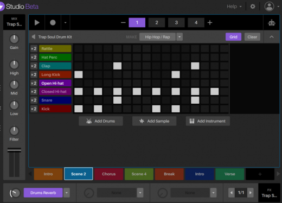This screenshot has width=282, height=203.
Task: Open the Drums Reverb effect dropdown arrow
Action: click(67, 193)
